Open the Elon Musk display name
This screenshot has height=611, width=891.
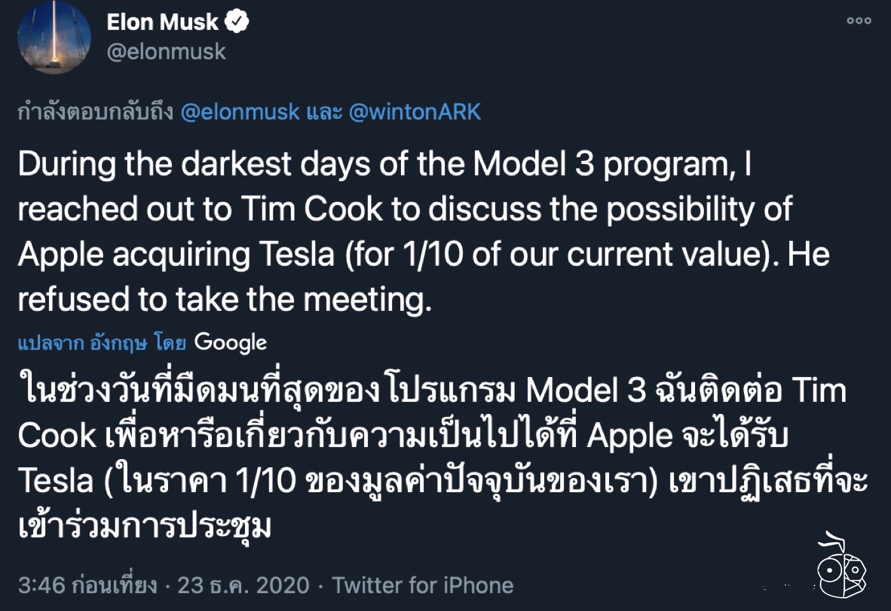click(x=162, y=22)
